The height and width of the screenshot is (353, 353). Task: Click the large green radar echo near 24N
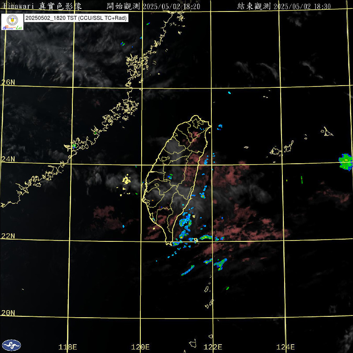[345, 161]
